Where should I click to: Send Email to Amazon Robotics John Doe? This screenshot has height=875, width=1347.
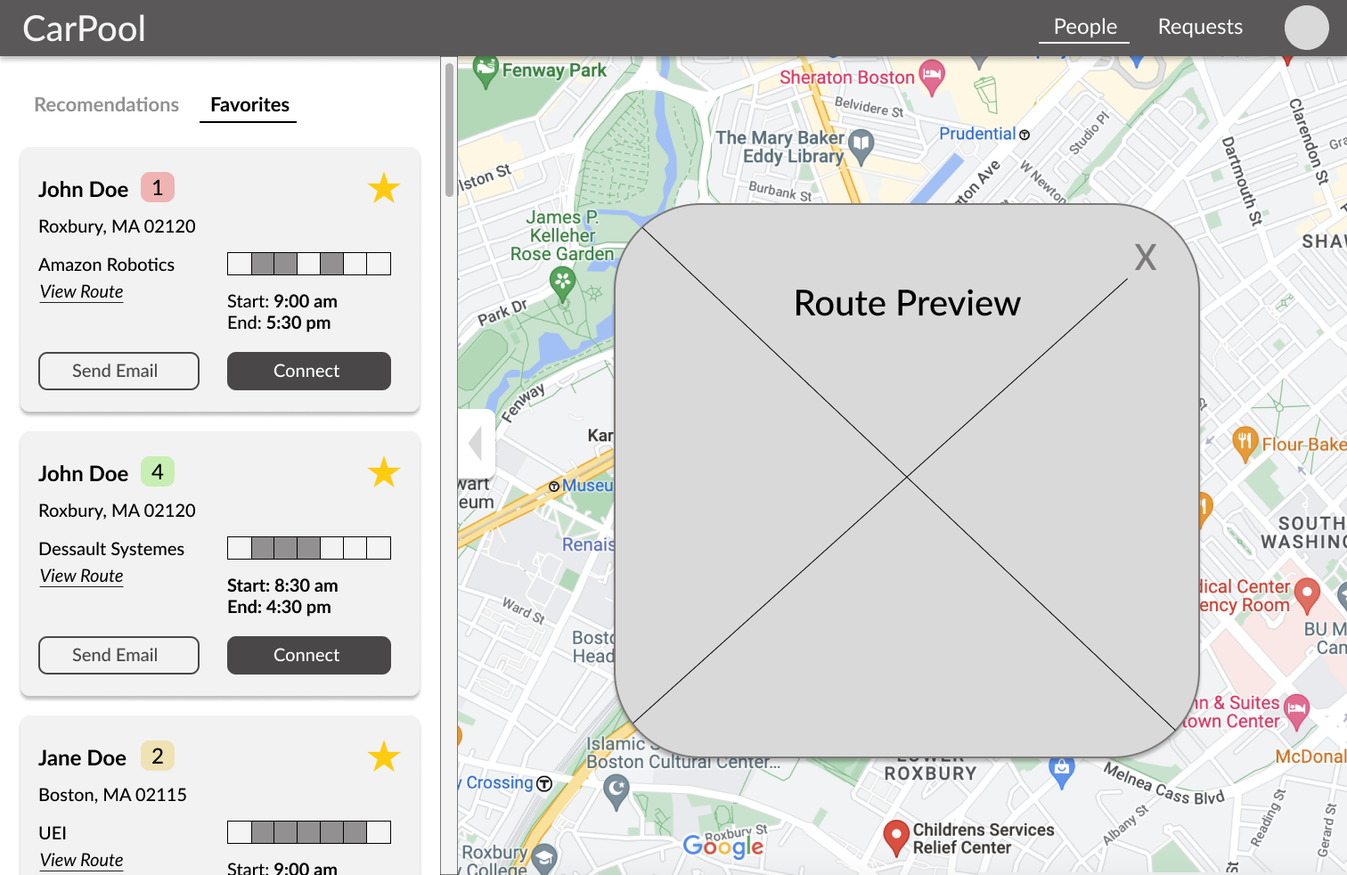point(118,371)
